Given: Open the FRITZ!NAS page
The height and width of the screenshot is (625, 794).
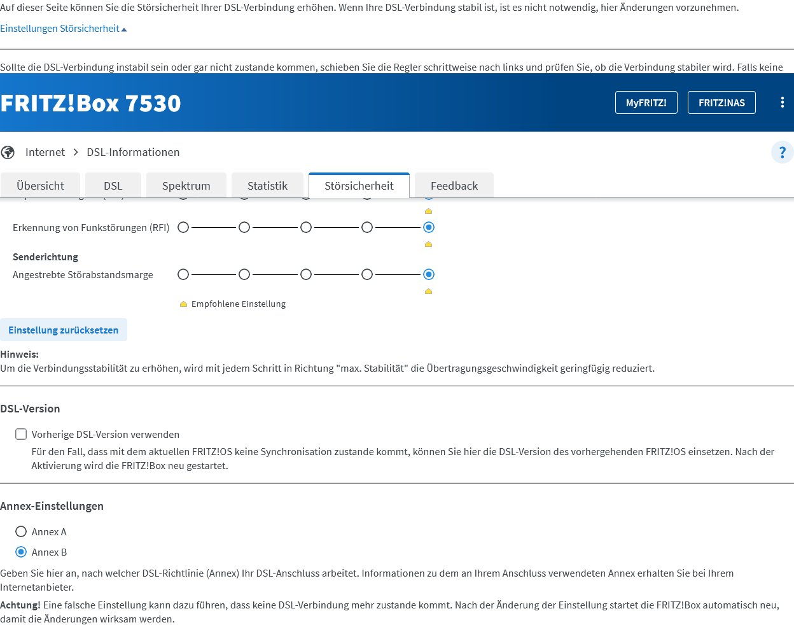Looking at the screenshot, I should click(721, 102).
